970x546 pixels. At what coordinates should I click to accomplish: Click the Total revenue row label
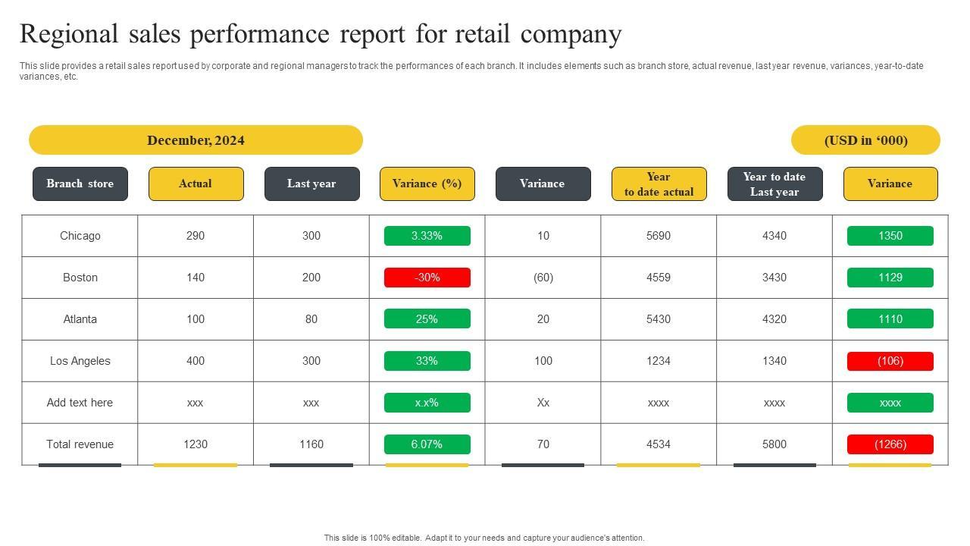80,444
